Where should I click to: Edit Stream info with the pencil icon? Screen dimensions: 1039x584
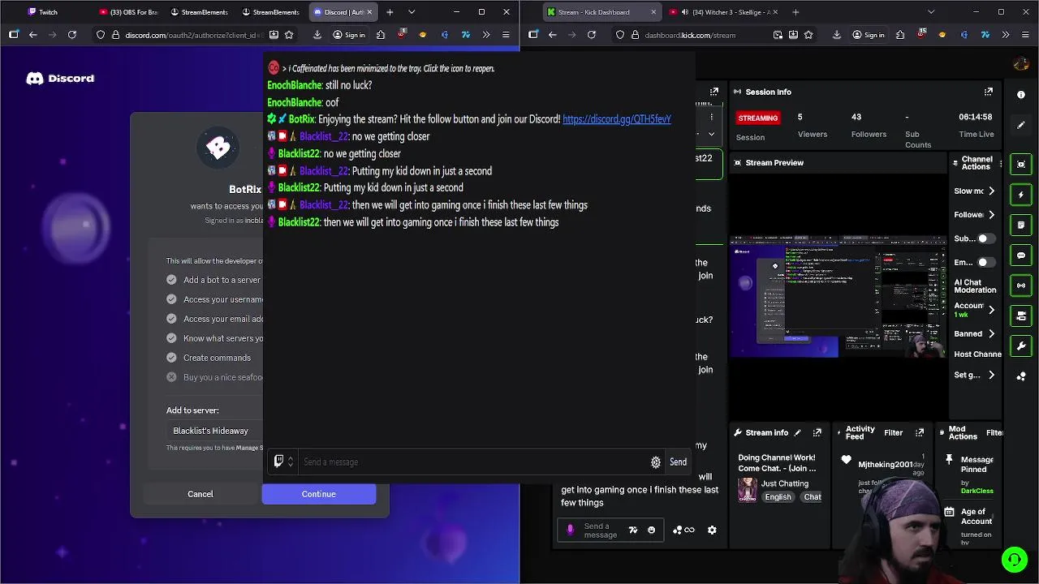pyautogui.click(x=798, y=432)
